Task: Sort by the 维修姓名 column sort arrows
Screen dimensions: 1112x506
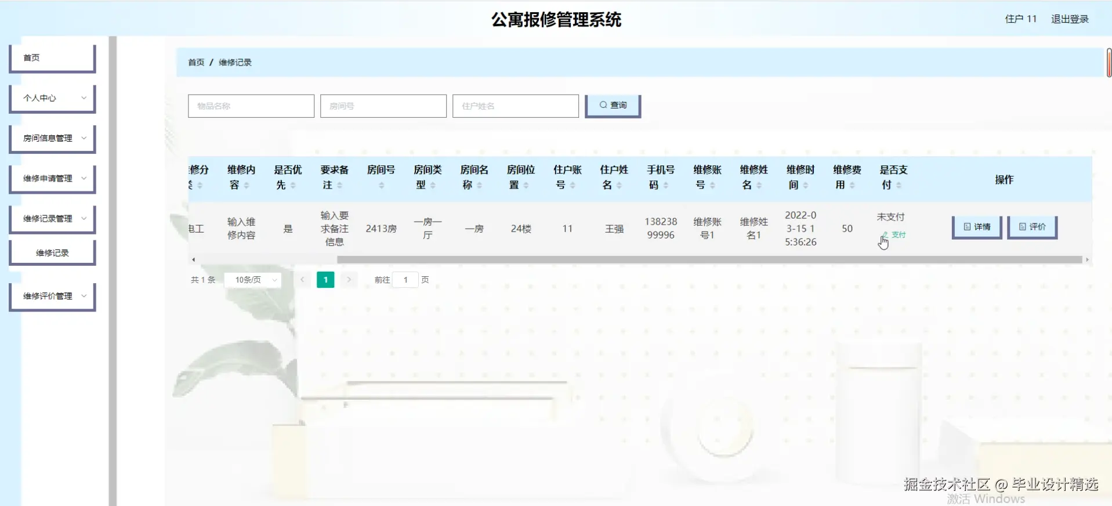Action: (x=759, y=185)
